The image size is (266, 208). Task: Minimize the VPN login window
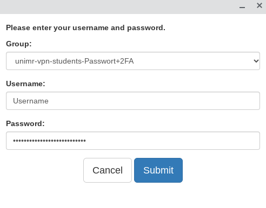[242, 8]
